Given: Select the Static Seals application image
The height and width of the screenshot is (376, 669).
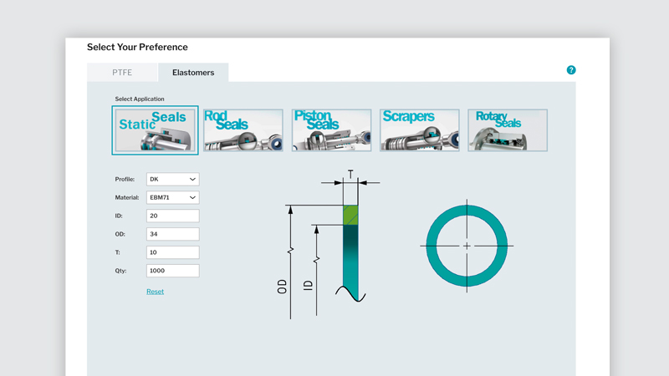Looking at the screenshot, I should pyautogui.click(x=155, y=130).
